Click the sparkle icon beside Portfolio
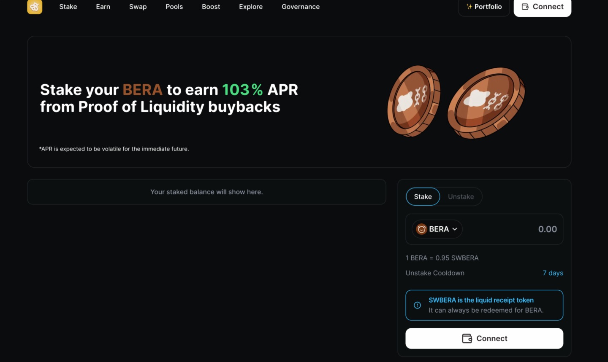The width and height of the screenshot is (608, 362). pyautogui.click(x=469, y=7)
